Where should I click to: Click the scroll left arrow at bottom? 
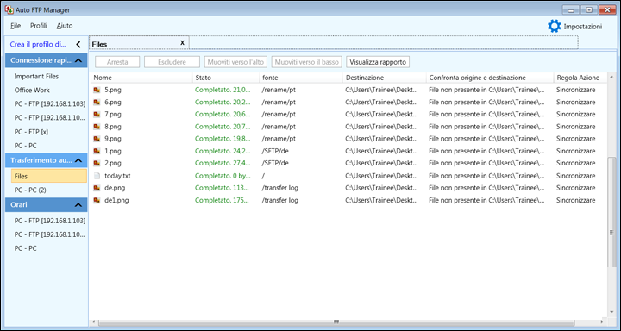93,322
